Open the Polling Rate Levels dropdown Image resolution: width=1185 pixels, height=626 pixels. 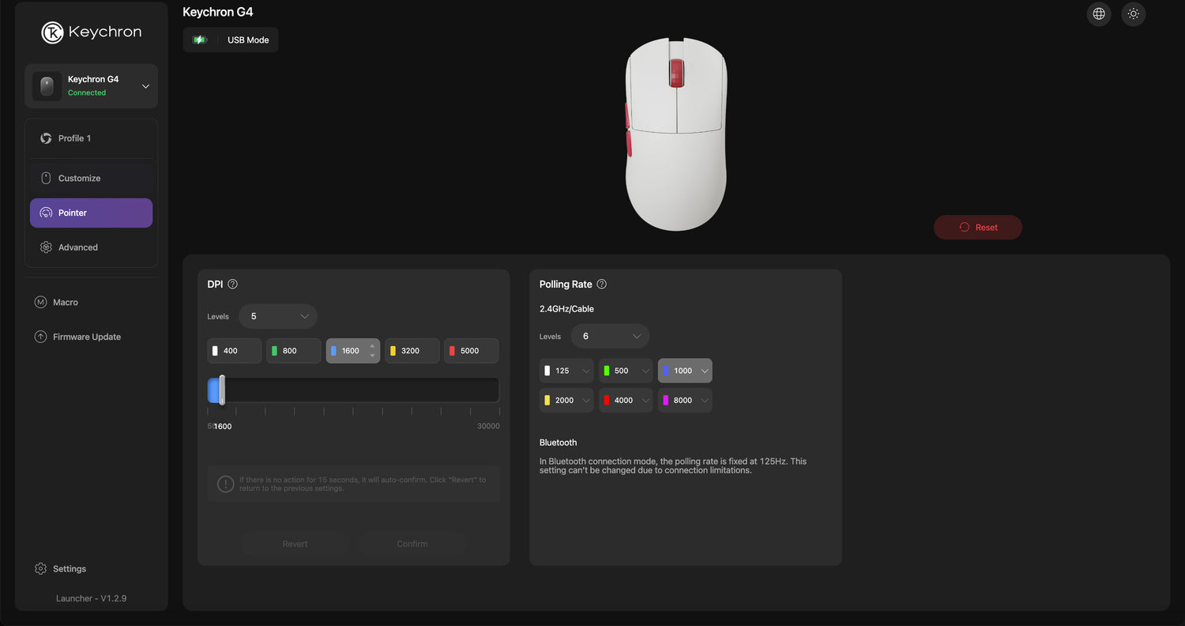[610, 337]
